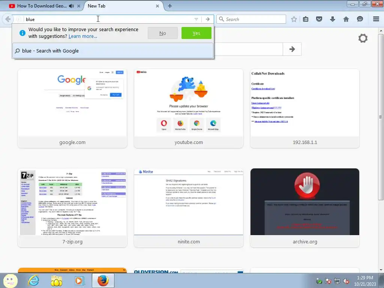Click the archive.org tile label
Viewport: 384px width, 288px height.
click(x=305, y=242)
